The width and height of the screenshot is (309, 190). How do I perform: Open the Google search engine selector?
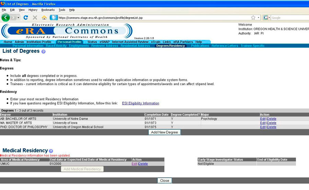click(x=267, y=18)
